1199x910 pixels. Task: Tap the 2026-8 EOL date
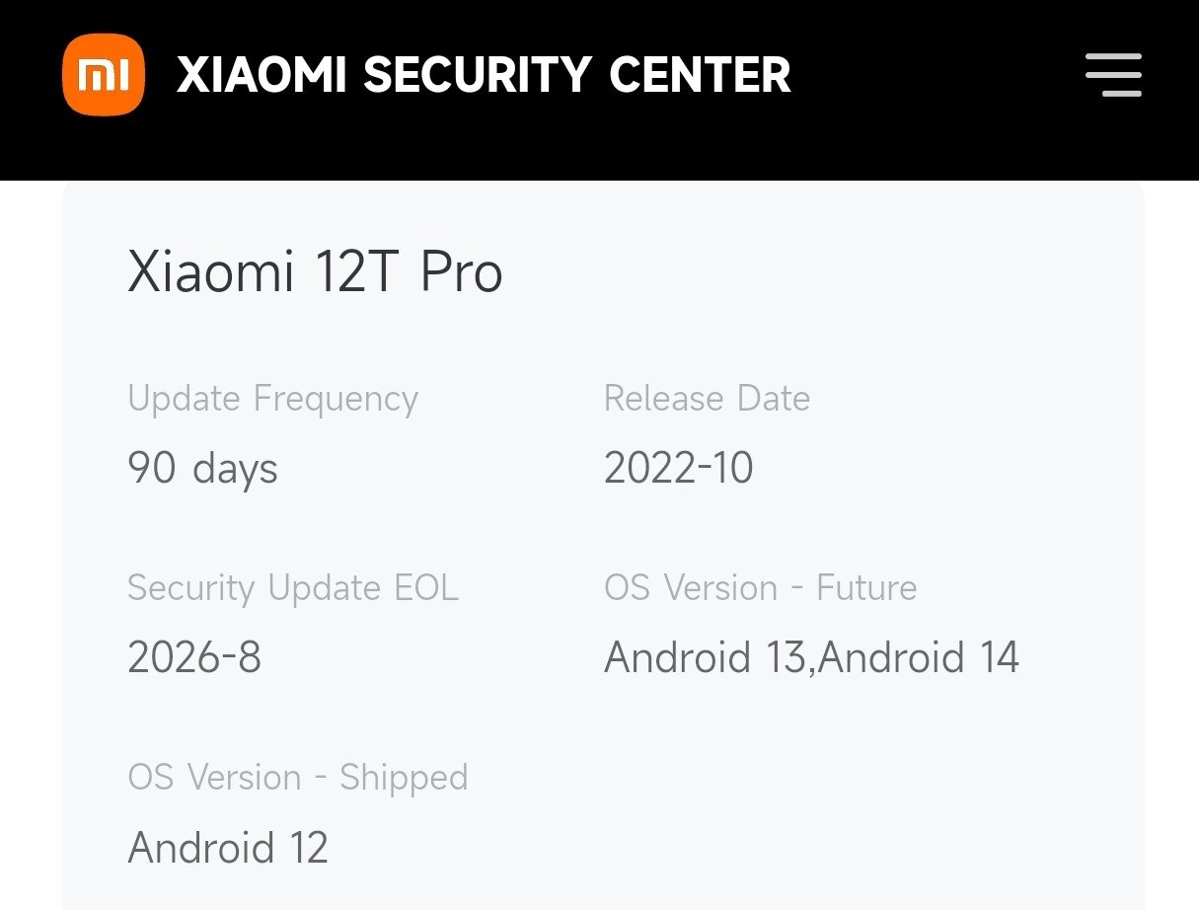(x=194, y=656)
